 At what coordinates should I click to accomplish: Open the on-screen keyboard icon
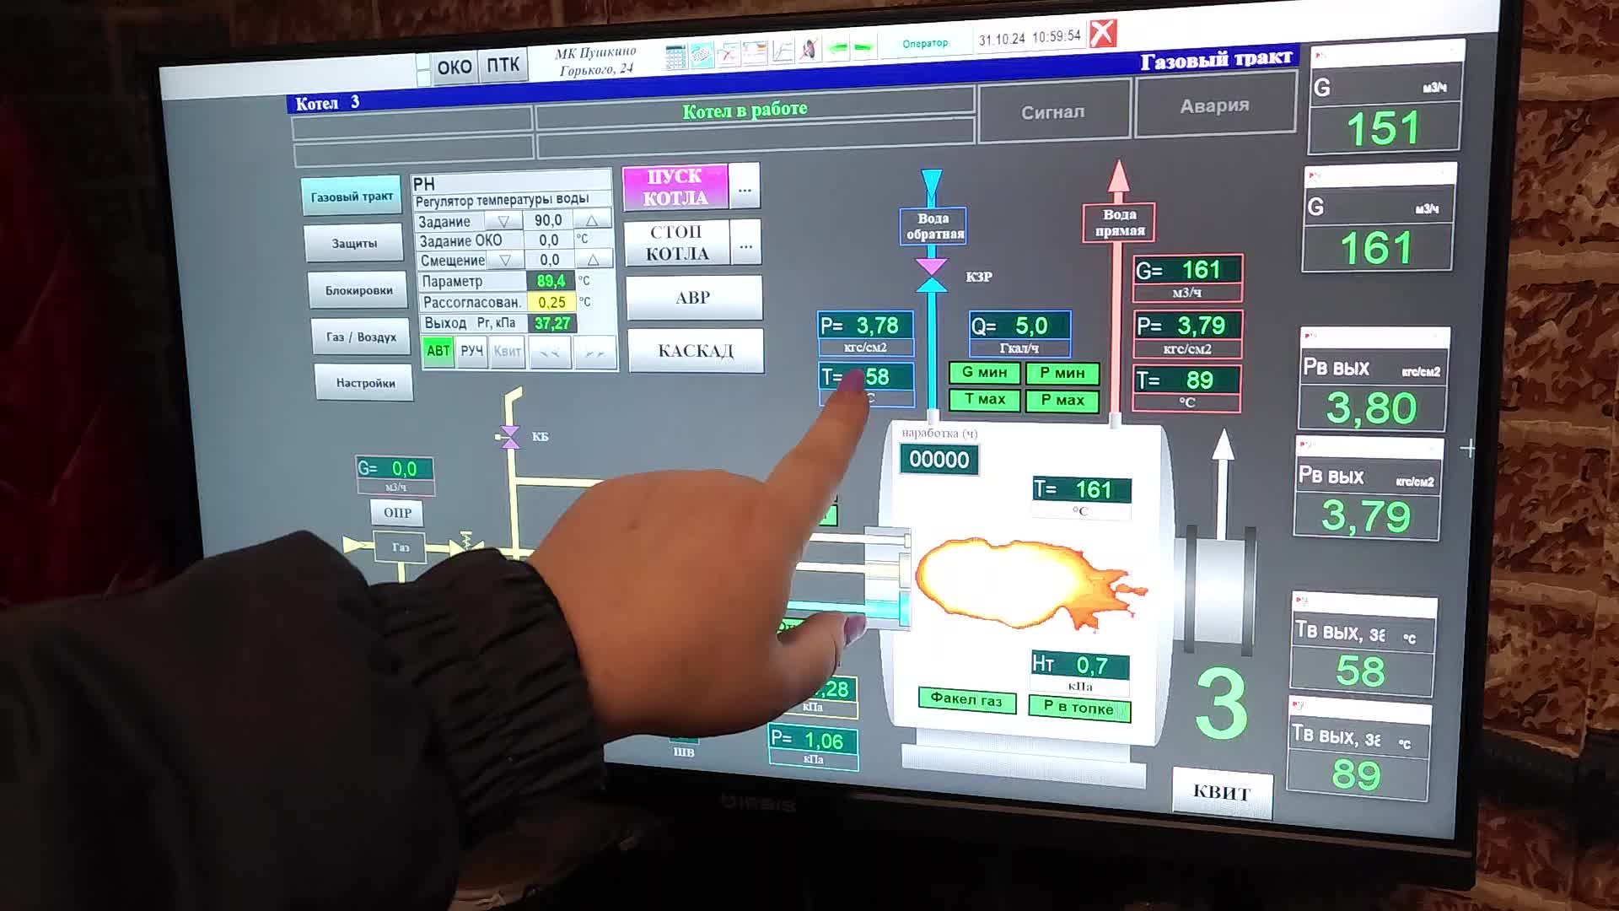click(702, 55)
